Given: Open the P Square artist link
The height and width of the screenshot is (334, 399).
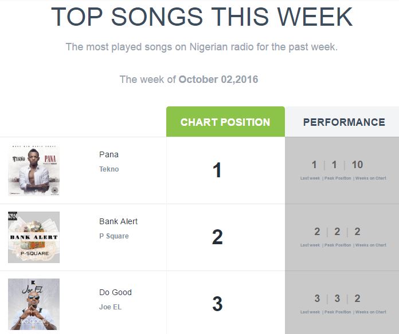Looking at the screenshot, I should pyautogui.click(x=114, y=236).
